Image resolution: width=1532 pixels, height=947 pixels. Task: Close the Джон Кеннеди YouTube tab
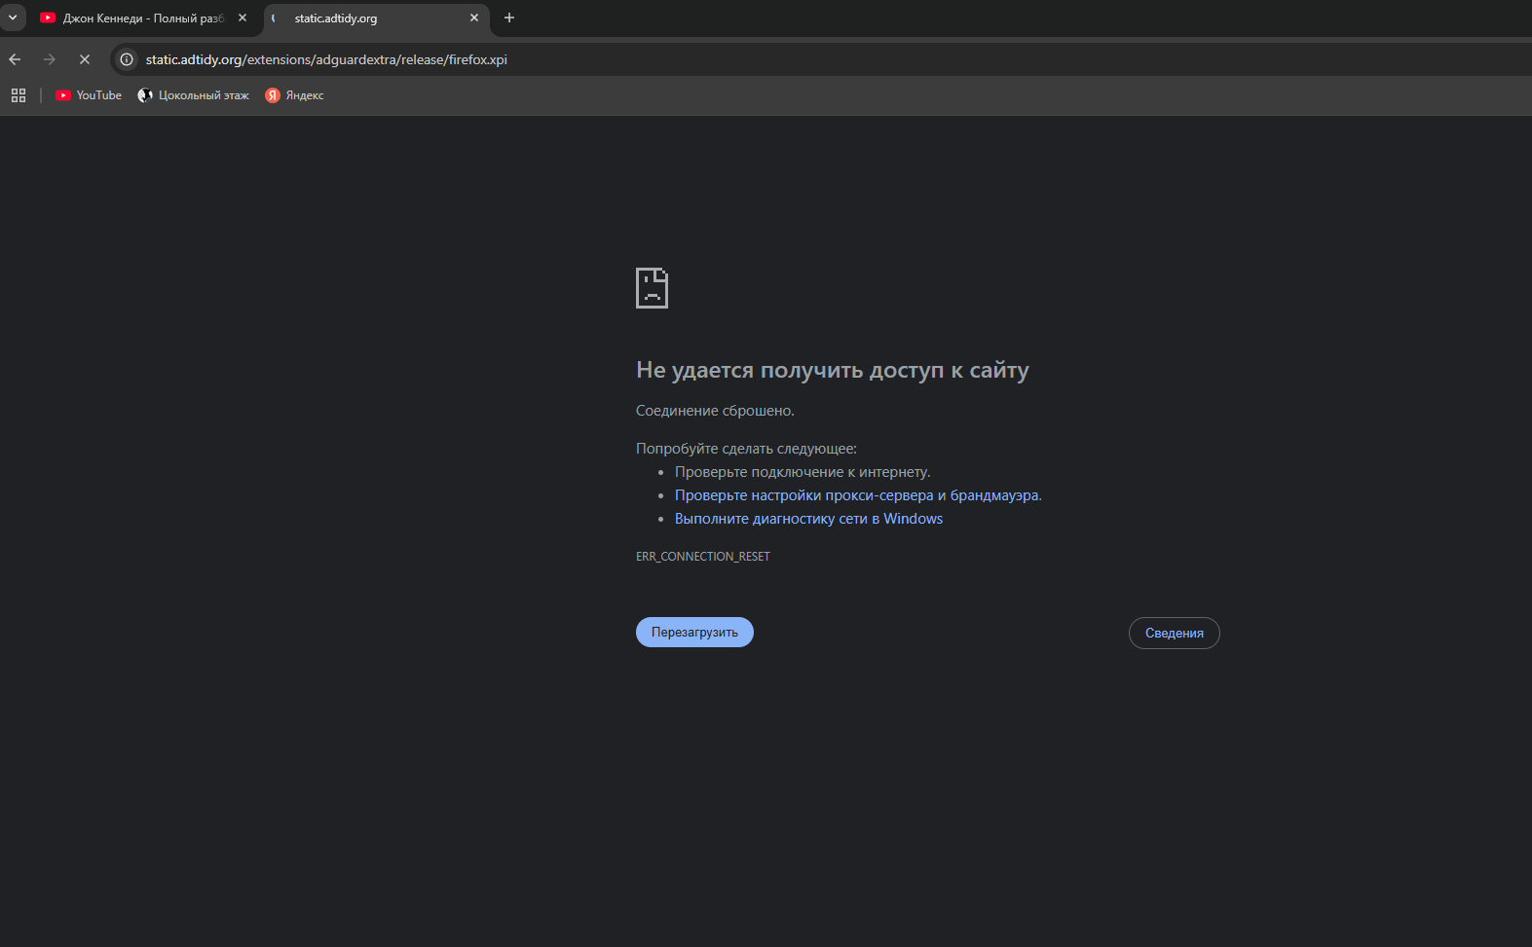243,18
